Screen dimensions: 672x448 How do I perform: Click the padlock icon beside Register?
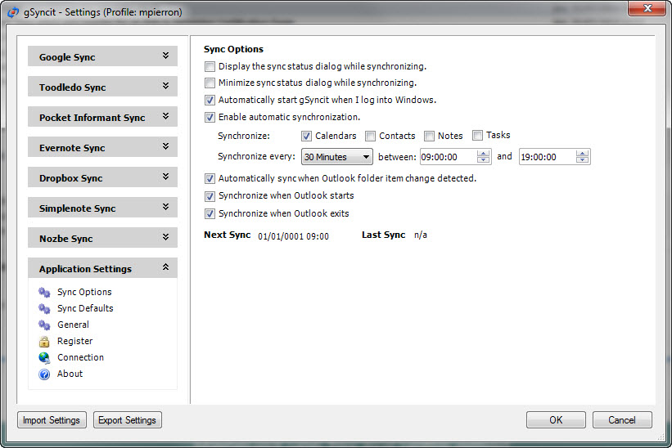click(44, 342)
